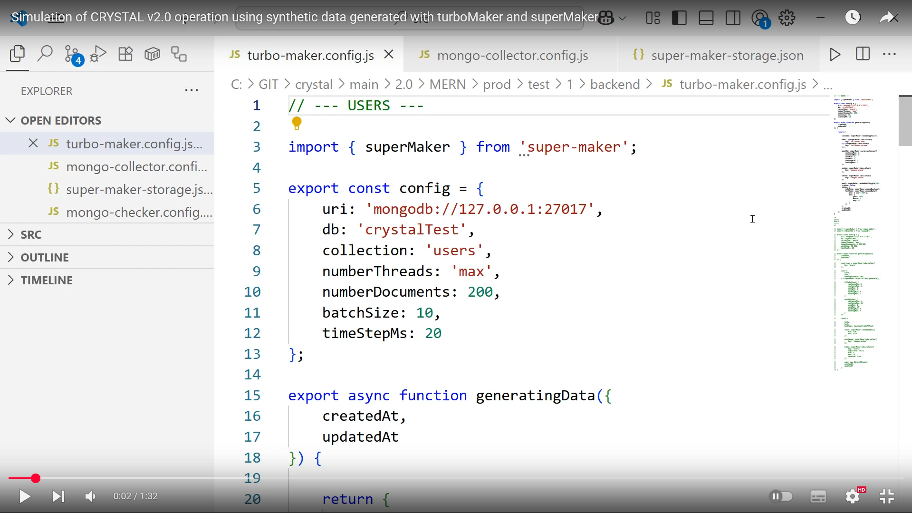Expand the TIMELINE section
This screenshot has height=513, width=912.
107,280
